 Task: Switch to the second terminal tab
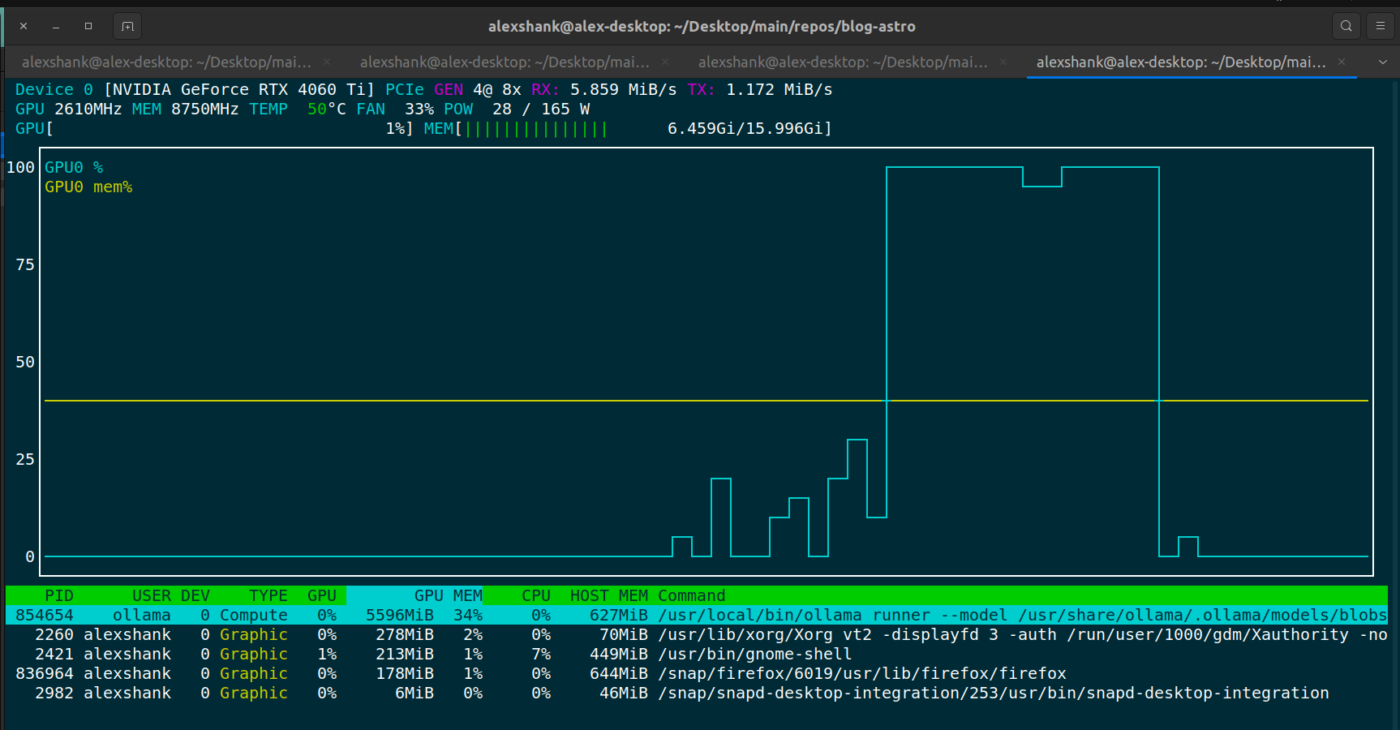[503, 62]
